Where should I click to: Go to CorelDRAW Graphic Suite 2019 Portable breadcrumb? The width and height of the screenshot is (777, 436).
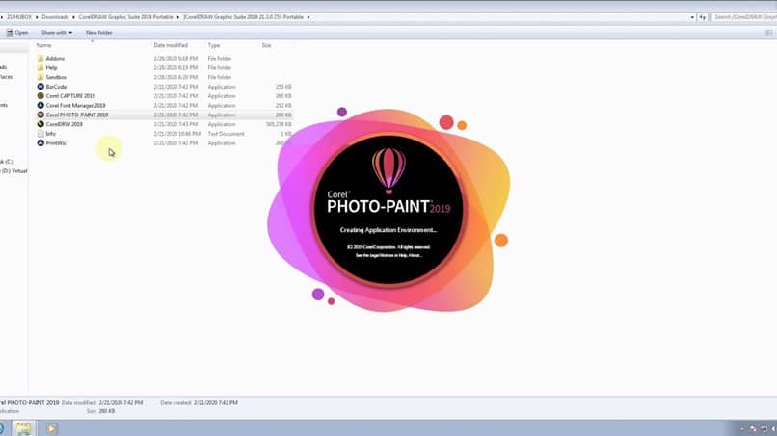[126, 17]
